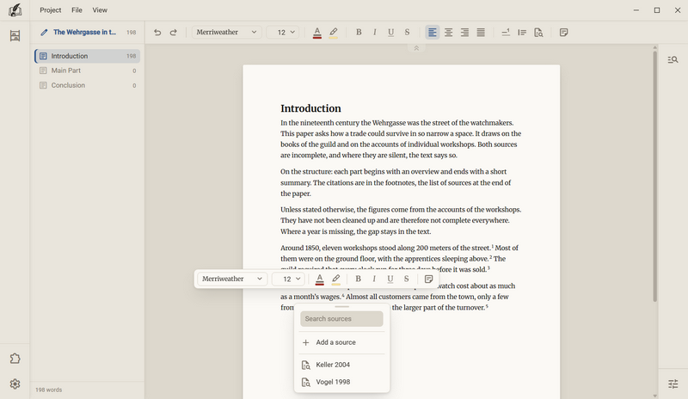The height and width of the screenshot is (399, 688).
Task: Toggle bold in the top toolbar
Action: click(x=359, y=33)
